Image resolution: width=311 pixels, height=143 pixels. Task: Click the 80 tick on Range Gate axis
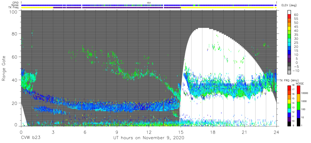click(x=15, y=34)
